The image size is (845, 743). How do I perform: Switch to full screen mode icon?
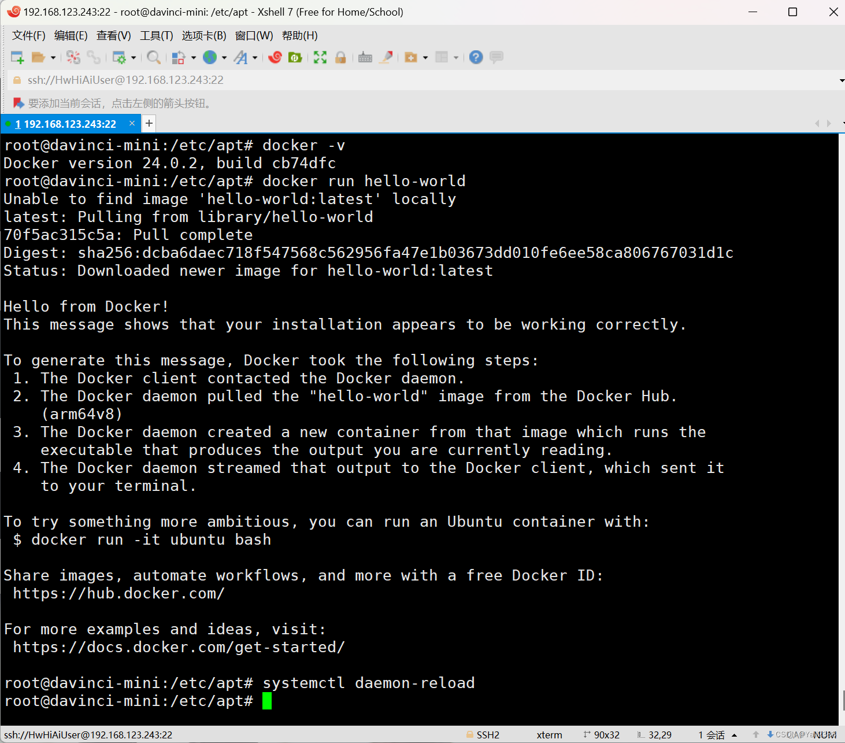click(x=320, y=57)
